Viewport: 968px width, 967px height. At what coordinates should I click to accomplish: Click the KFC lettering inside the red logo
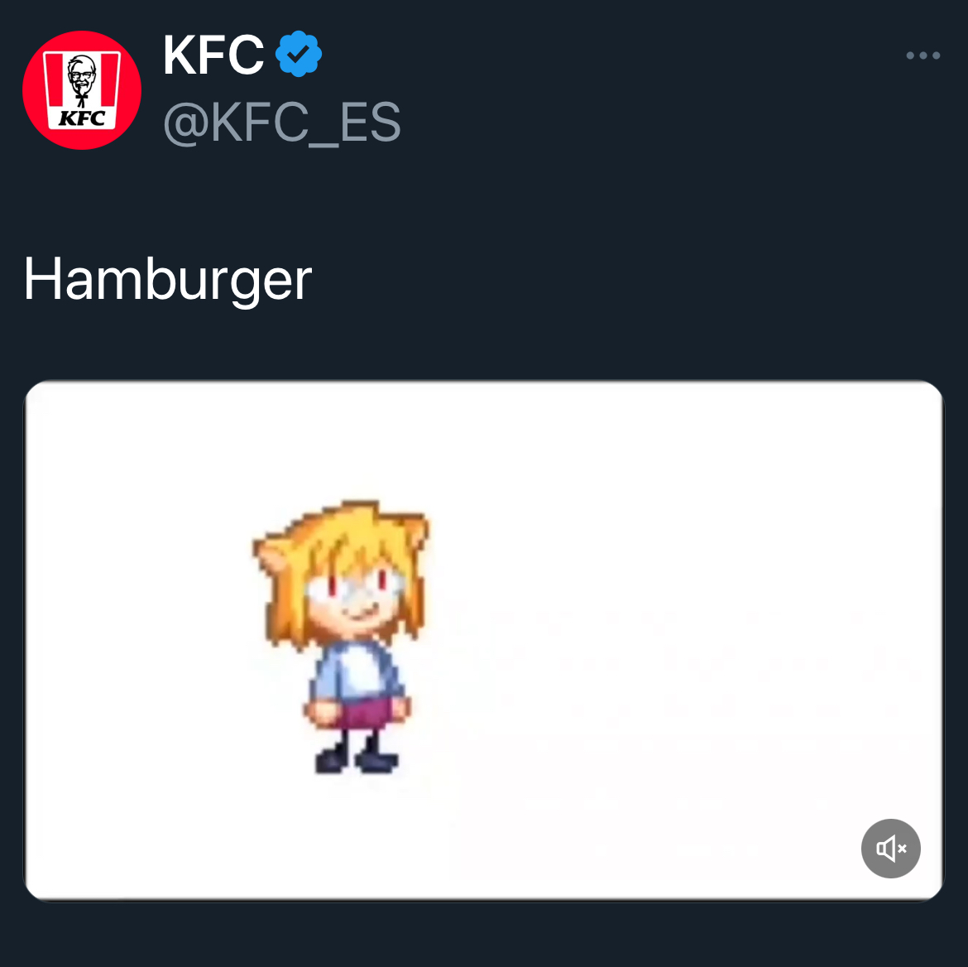click(82, 118)
